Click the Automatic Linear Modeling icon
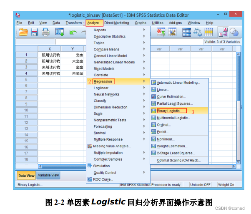 (x=154, y=83)
